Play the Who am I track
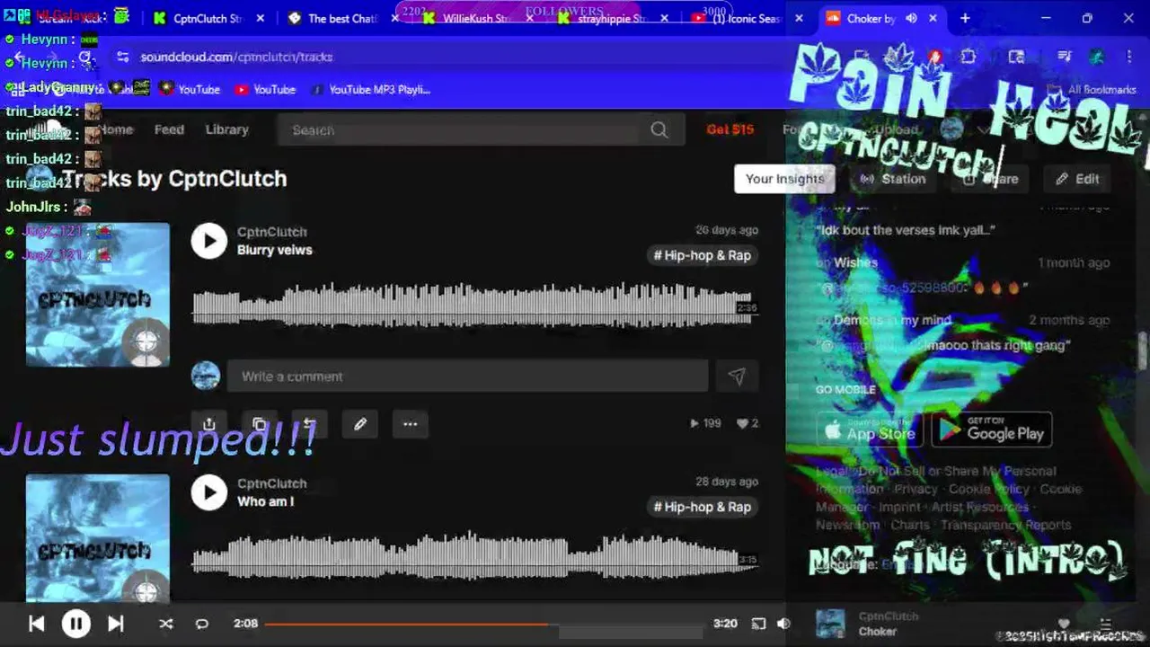 tap(209, 492)
